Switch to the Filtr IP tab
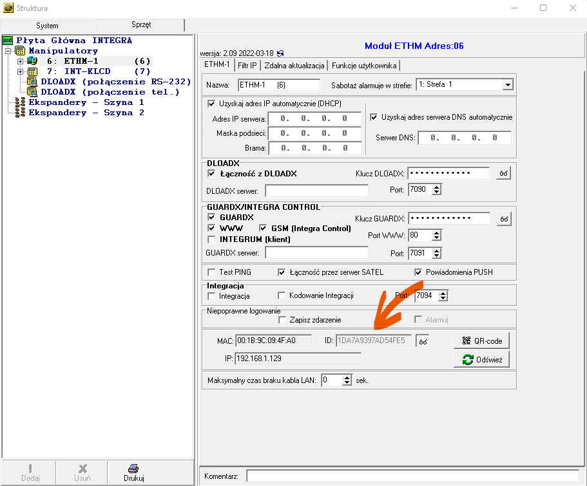Viewport: 587px width, 486px height. click(x=247, y=65)
